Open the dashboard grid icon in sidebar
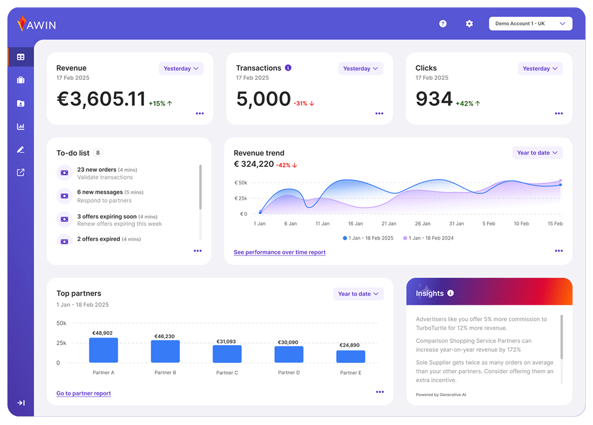 21,57
